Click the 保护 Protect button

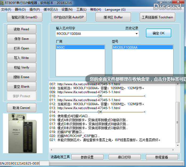click(22, 96)
